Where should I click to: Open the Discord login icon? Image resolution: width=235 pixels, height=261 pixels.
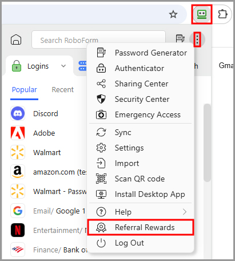(x=18, y=113)
